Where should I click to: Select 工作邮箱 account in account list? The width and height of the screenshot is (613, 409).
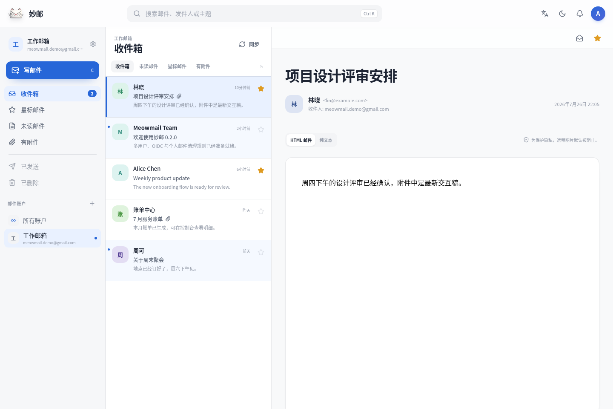(52, 238)
